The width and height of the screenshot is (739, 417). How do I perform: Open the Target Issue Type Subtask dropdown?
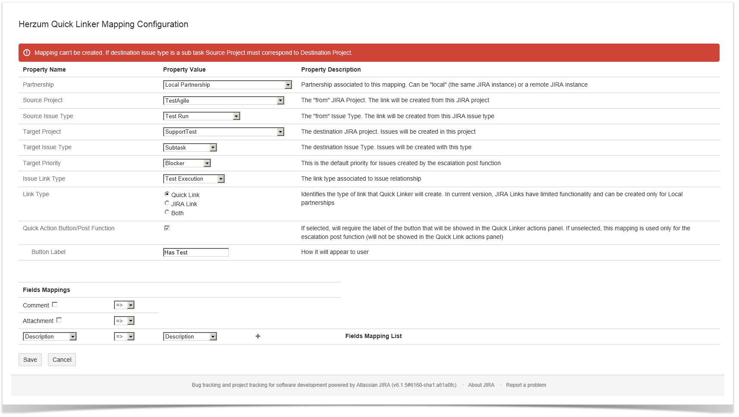[190, 147]
